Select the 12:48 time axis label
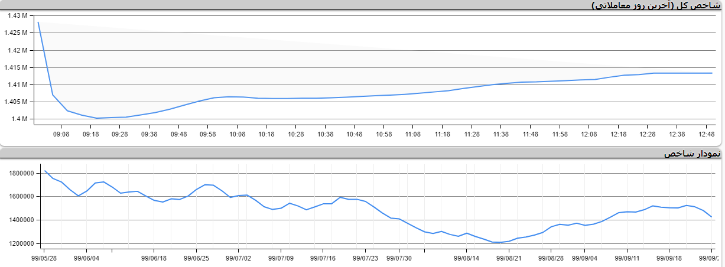The height and width of the screenshot is (267, 725). (x=706, y=134)
